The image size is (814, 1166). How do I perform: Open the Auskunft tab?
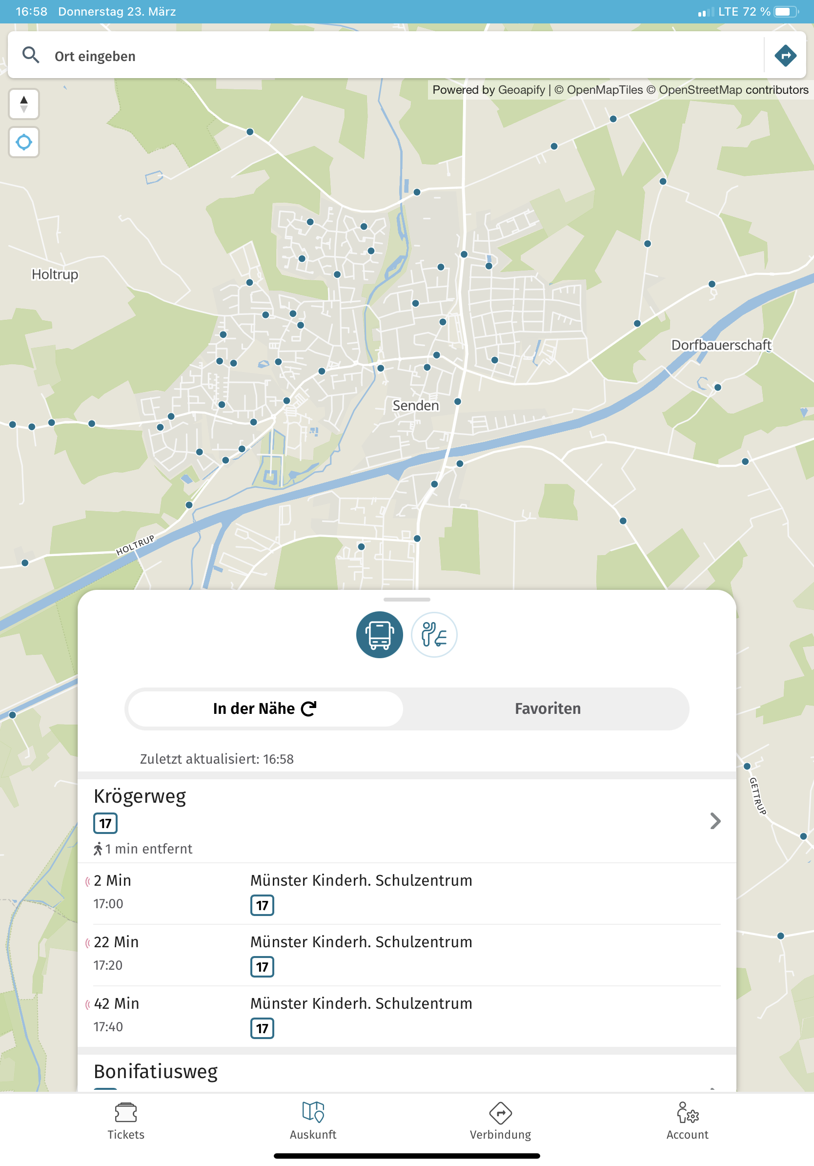(313, 1121)
